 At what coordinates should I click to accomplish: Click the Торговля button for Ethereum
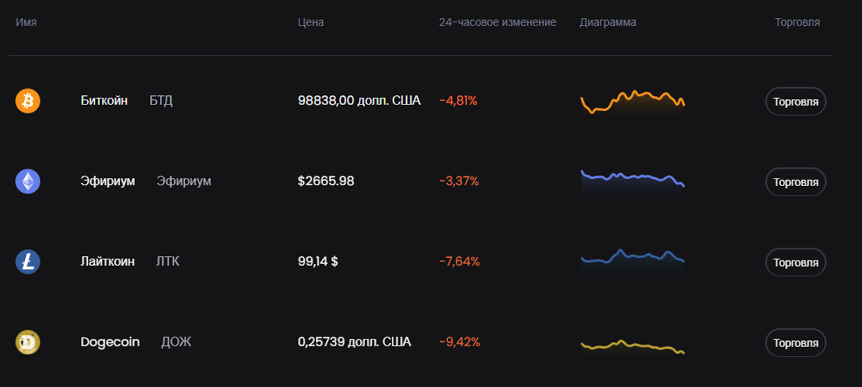[796, 182]
